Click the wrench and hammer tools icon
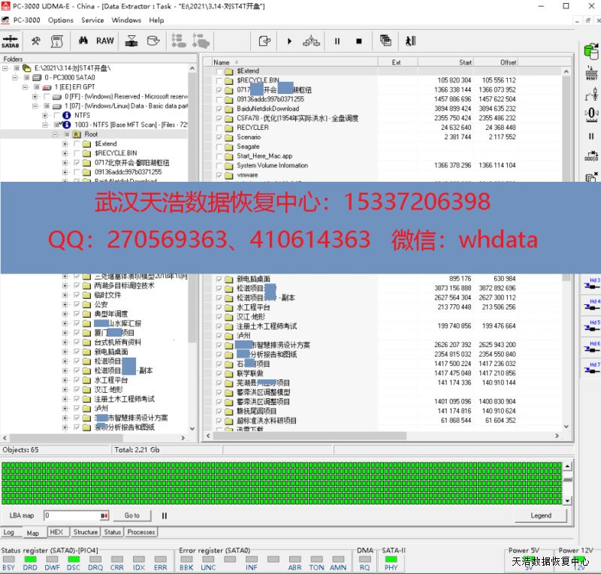 click(35, 41)
